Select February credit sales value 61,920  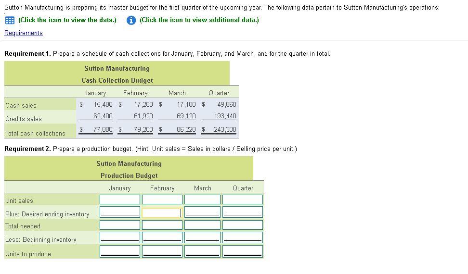143,116
